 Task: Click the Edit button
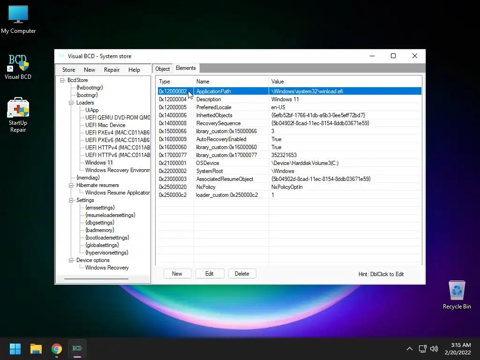tap(210, 274)
